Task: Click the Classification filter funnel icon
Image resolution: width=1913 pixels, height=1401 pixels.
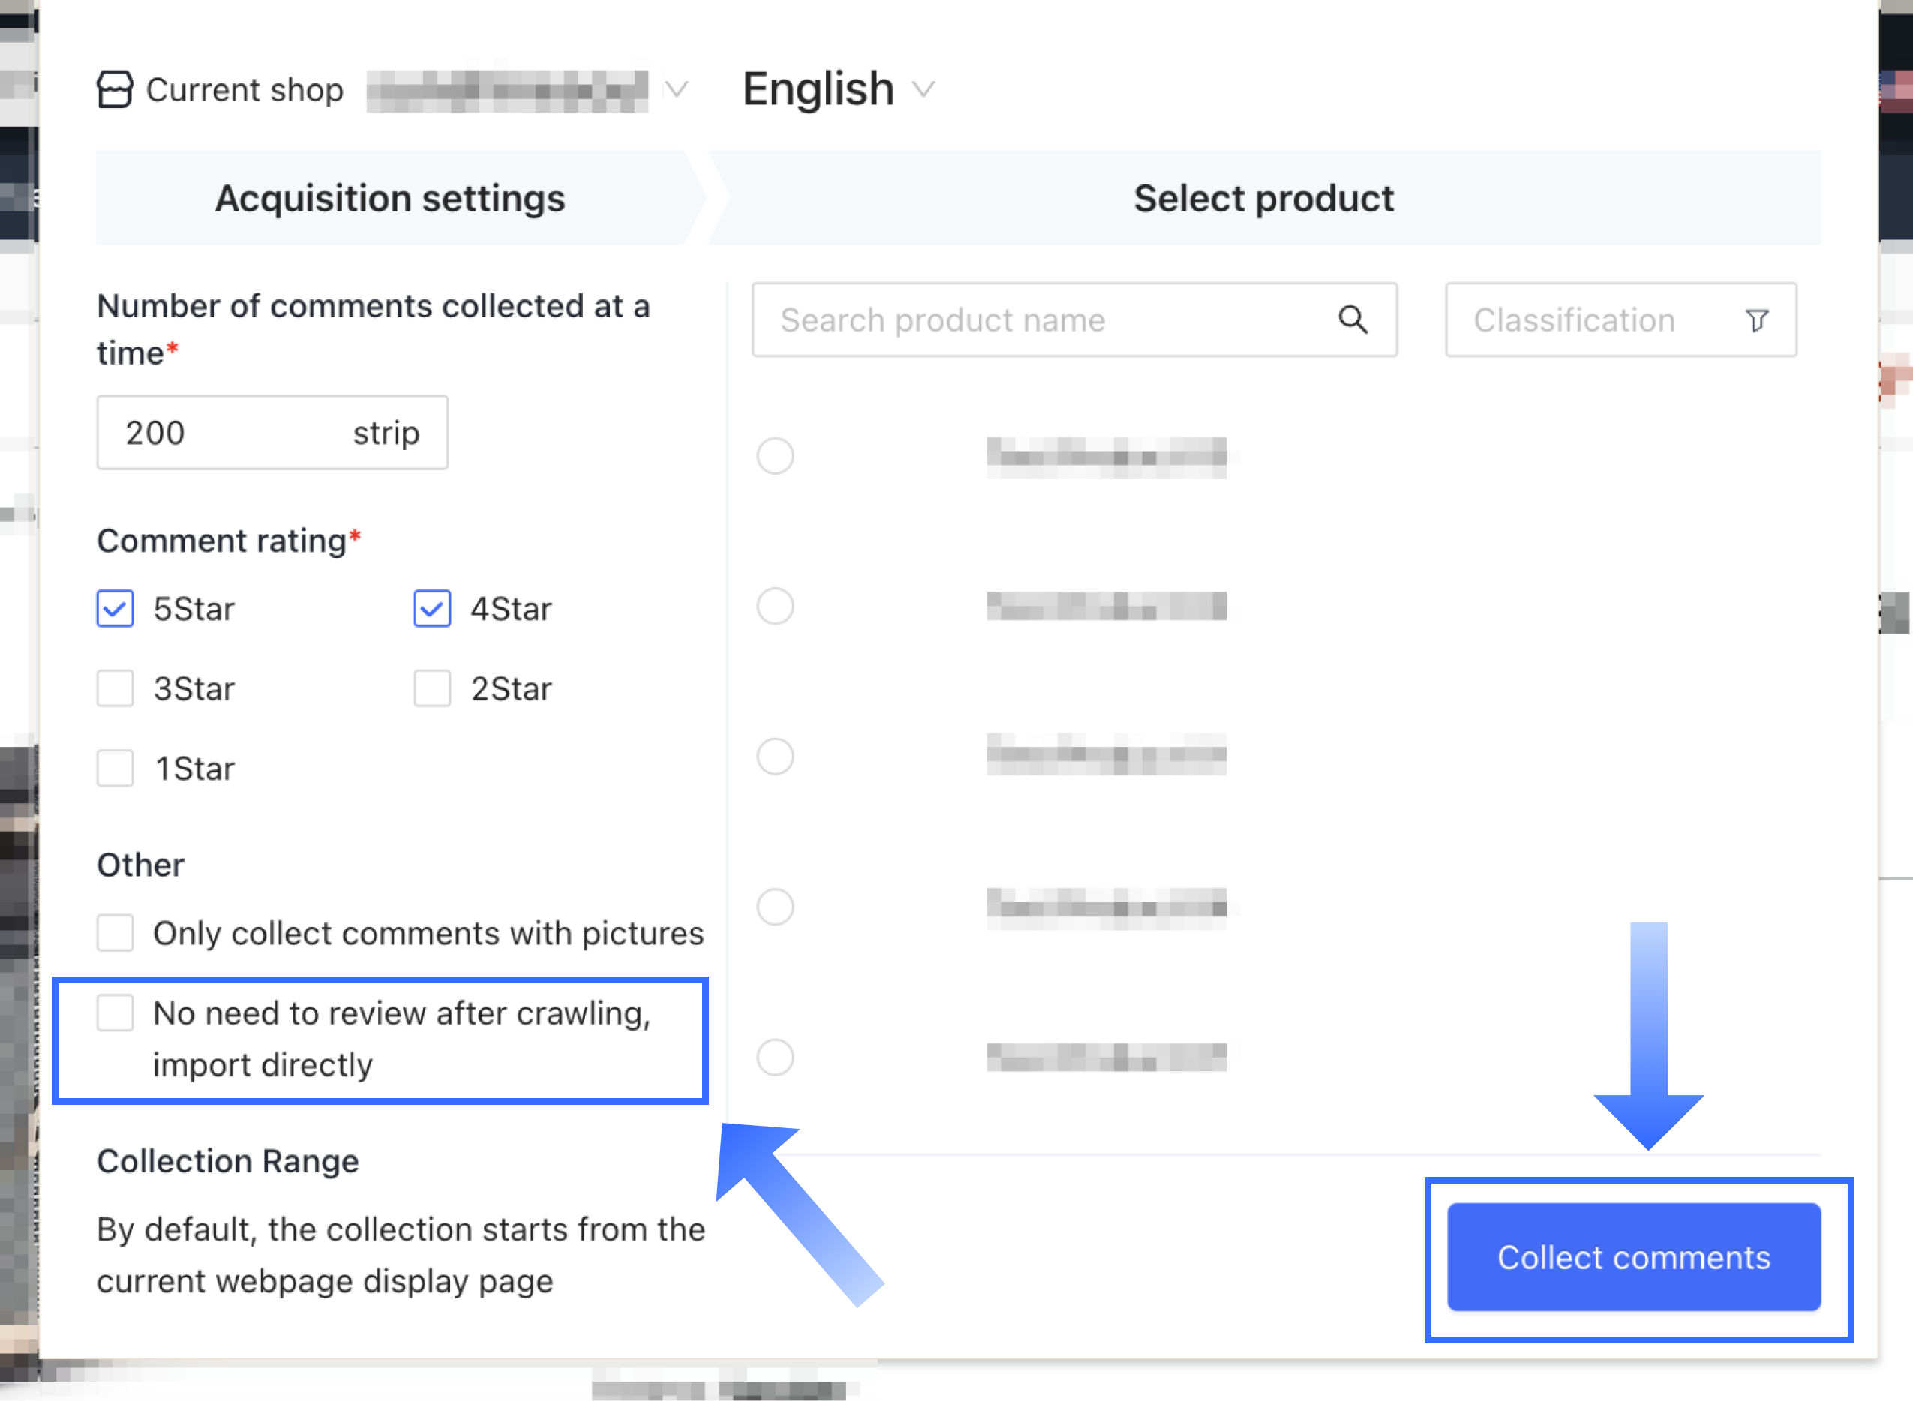Action: coord(1757,319)
